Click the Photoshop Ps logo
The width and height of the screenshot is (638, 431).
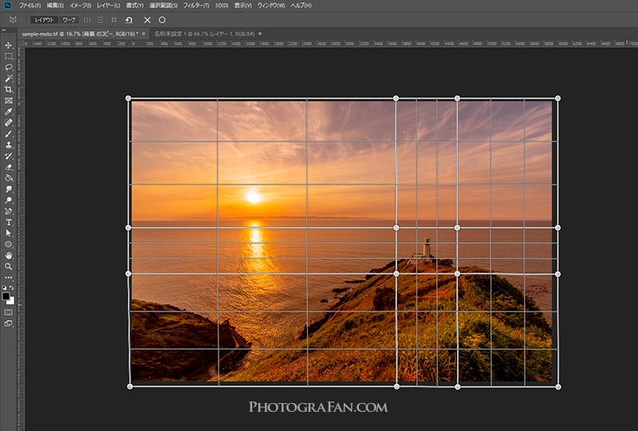(7, 6)
